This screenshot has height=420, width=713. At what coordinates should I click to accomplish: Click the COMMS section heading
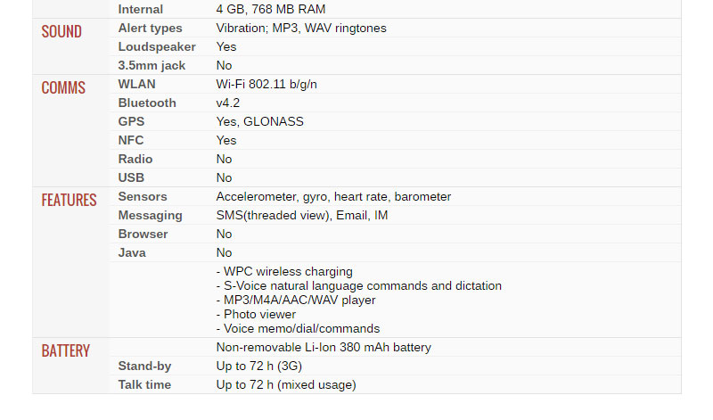point(63,87)
